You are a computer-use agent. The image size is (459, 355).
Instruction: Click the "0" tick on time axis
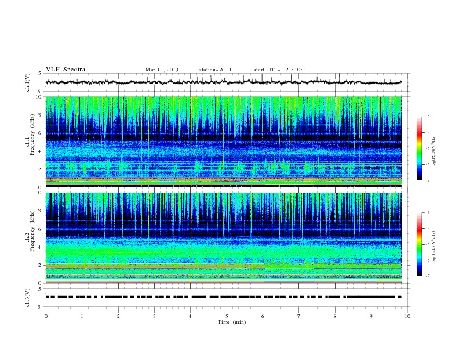tap(46, 316)
